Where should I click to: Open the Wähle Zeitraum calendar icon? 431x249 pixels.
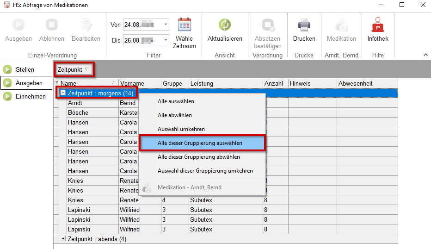coord(185,25)
